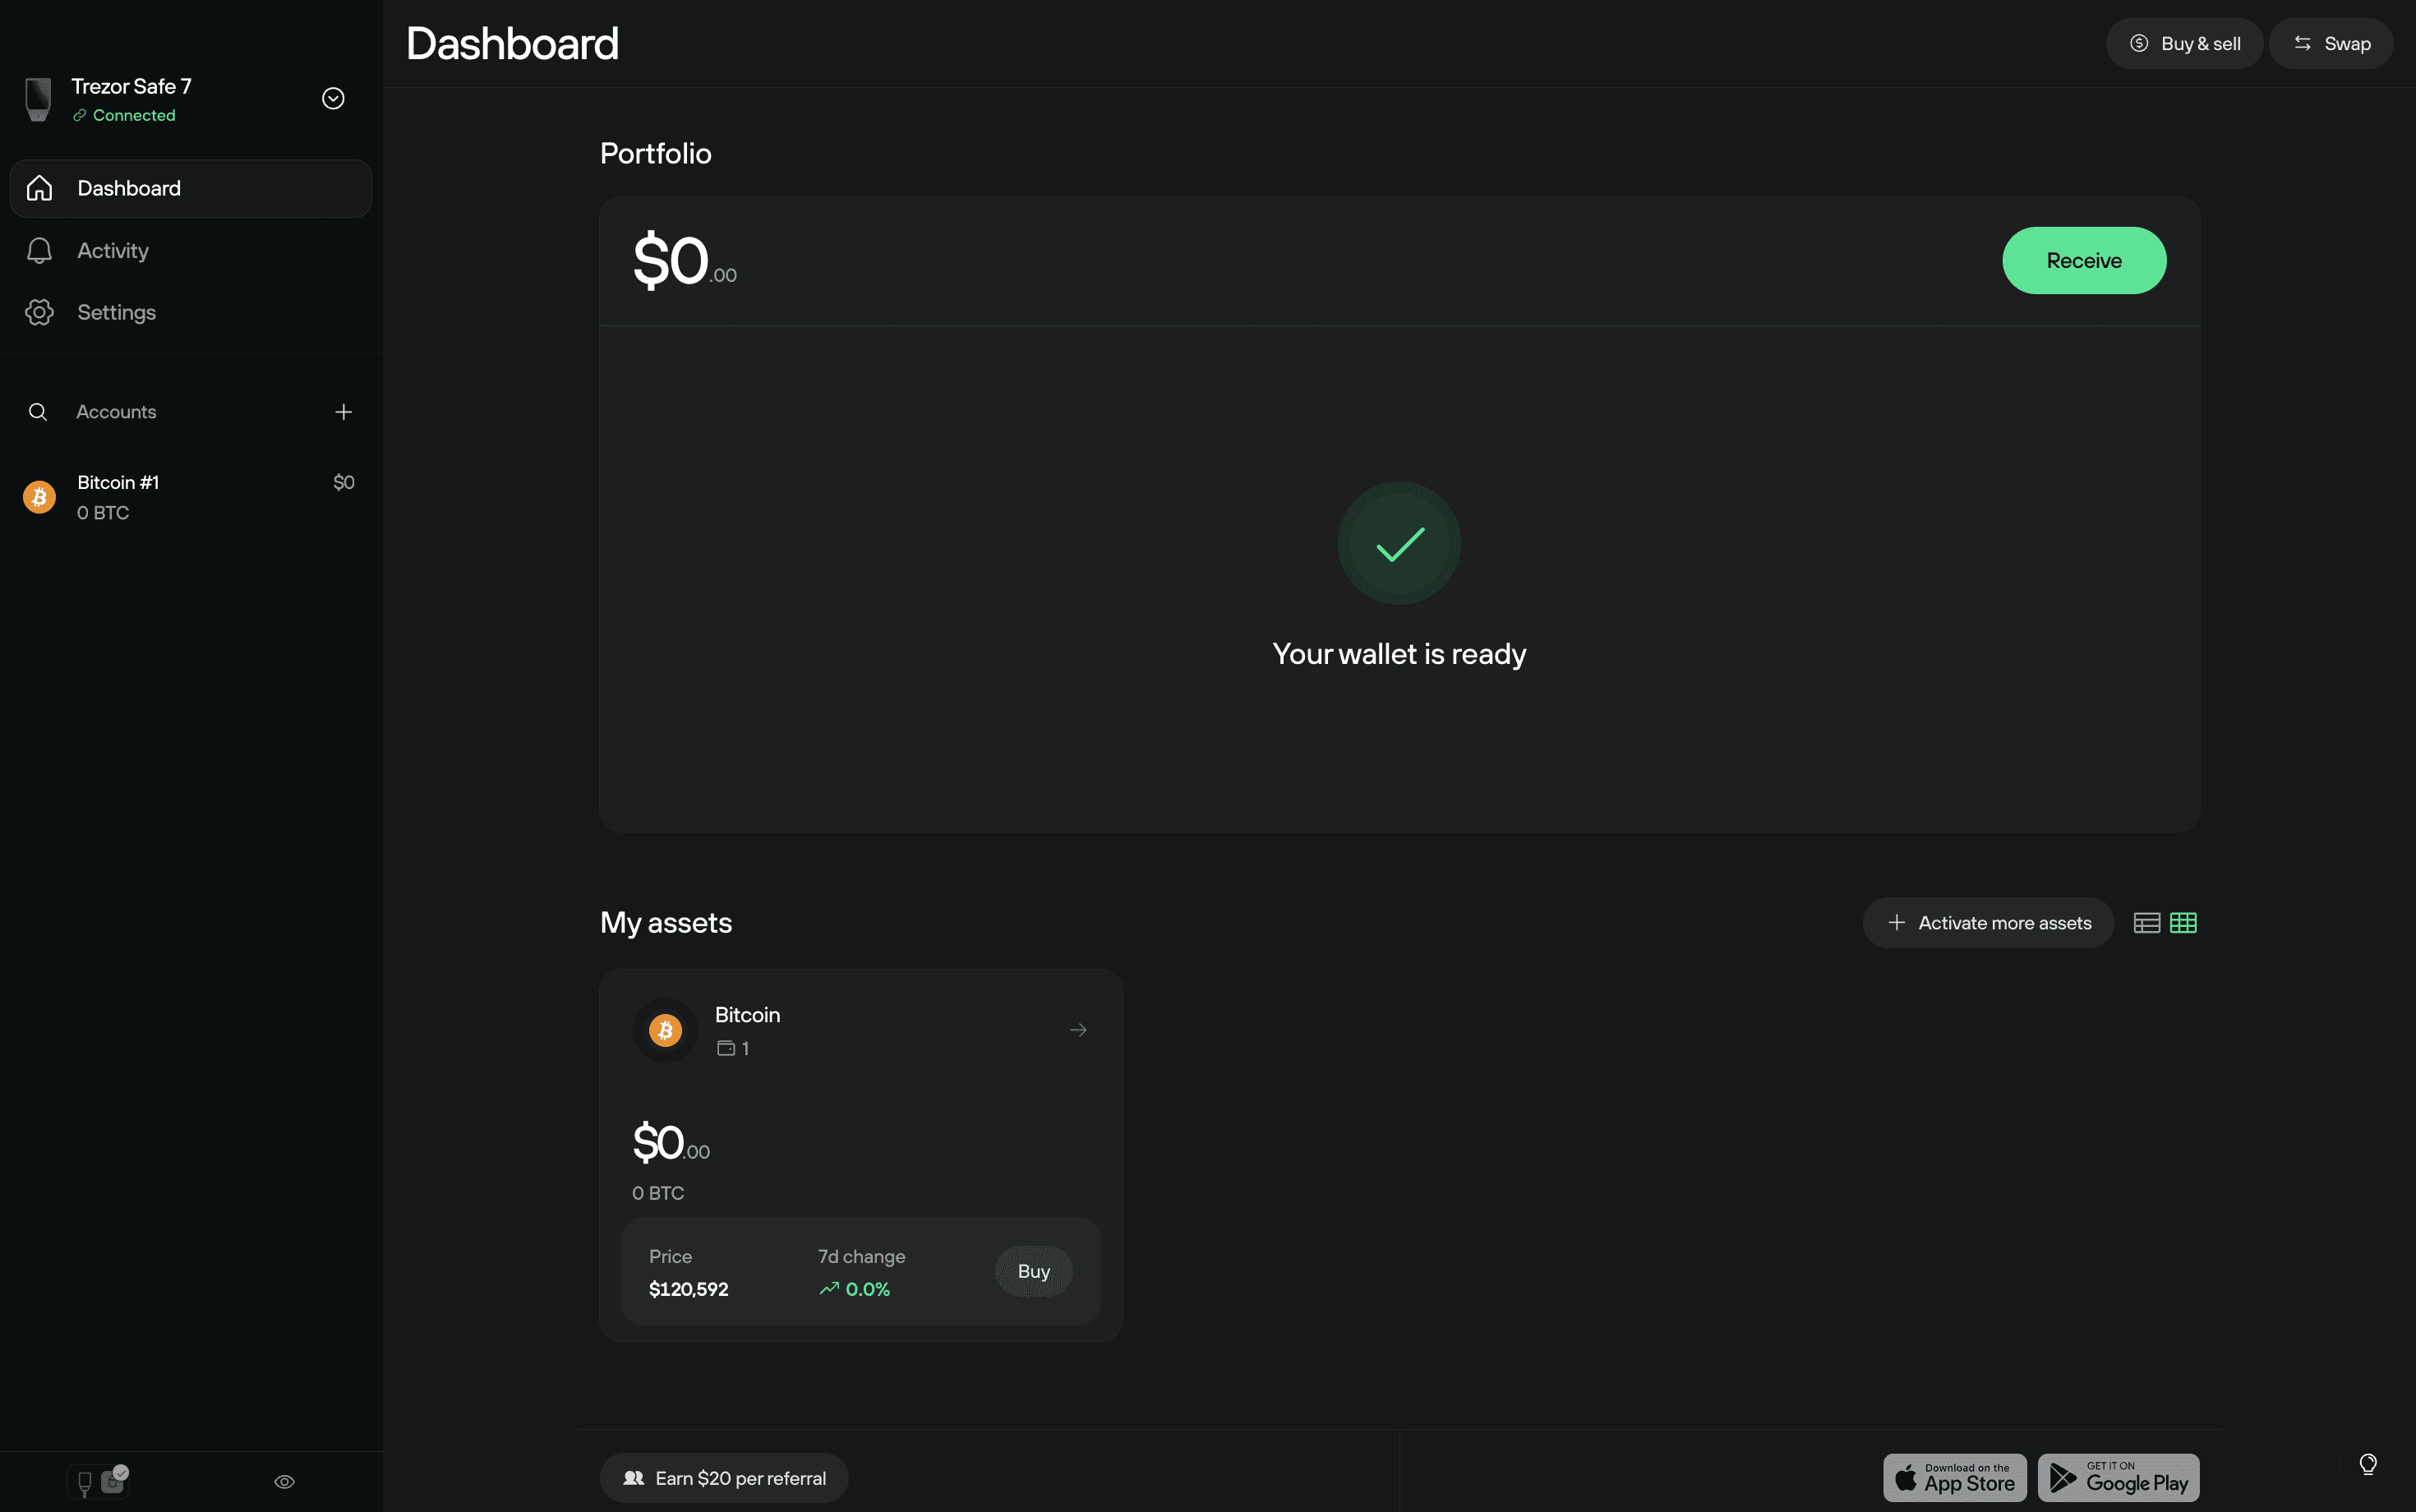The height and width of the screenshot is (1512, 2416).
Task: Open Settings from the sidebar
Action: tap(116, 313)
